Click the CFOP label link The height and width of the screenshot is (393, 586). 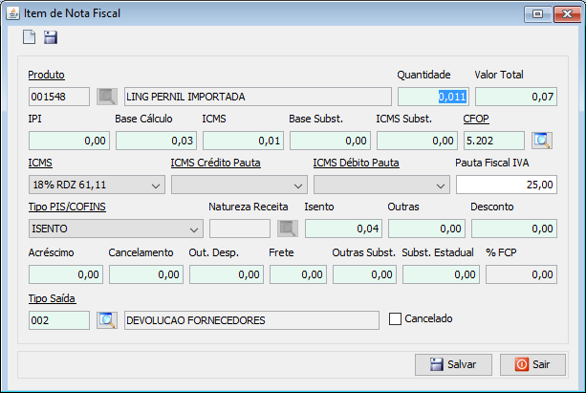point(476,119)
